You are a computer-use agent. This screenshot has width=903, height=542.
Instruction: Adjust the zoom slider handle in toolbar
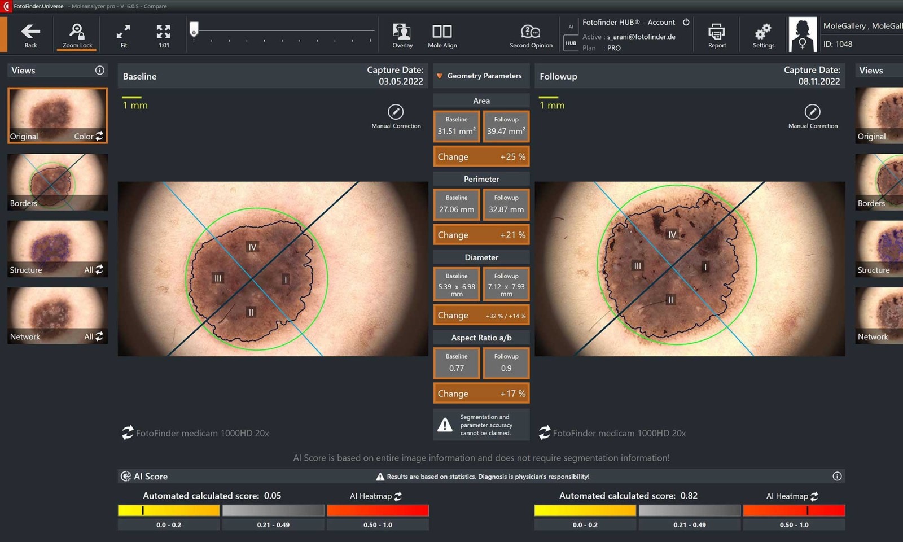194,29
